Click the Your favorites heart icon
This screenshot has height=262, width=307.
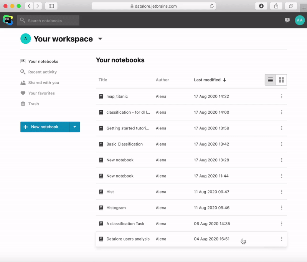click(23, 93)
